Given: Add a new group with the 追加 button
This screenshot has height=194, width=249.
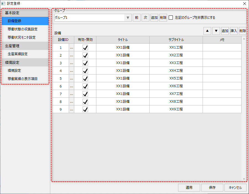Looking at the screenshot, I should tap(154, 17).
